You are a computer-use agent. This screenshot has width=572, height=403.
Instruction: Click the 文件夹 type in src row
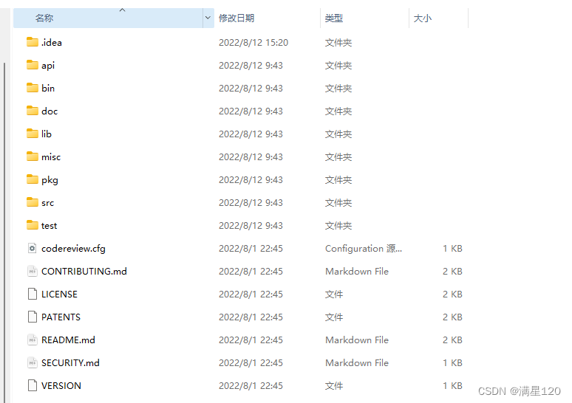[338, 202]
